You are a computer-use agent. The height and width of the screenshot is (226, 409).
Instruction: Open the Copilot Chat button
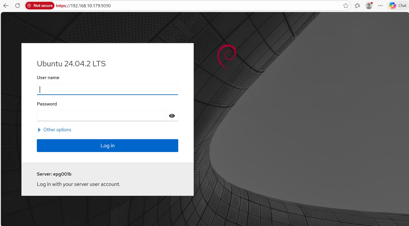[x=398, y=6]
